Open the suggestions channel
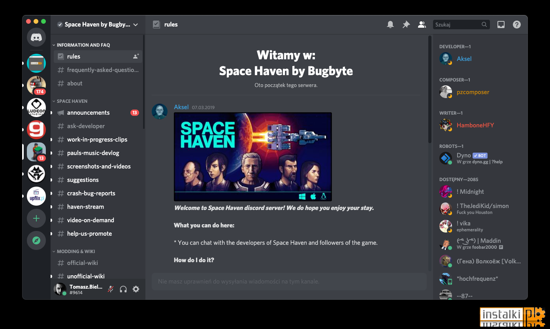This screenshot has width=550, height=329. click(98, 180)
